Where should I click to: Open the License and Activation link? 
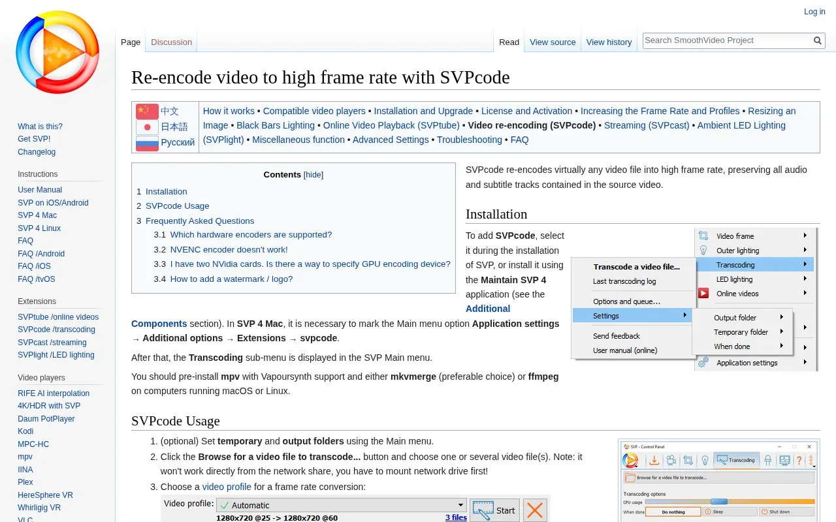pos(526,111)
